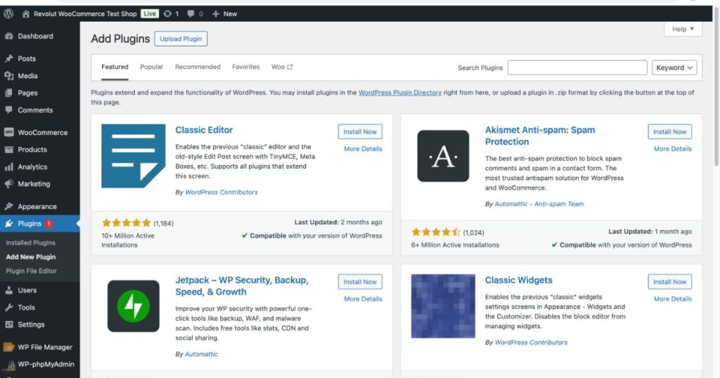The image size is (720, 378).
Task: Click the Products box icon in sidebar
Action: (x=8, y=150)
